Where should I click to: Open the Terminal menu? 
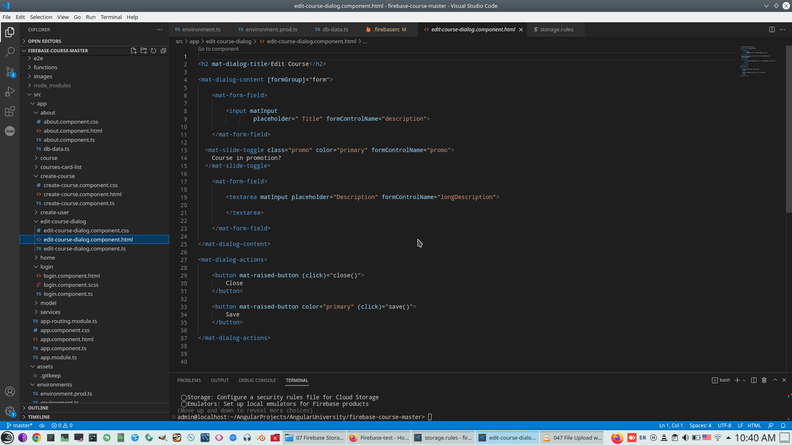point(111,17)
